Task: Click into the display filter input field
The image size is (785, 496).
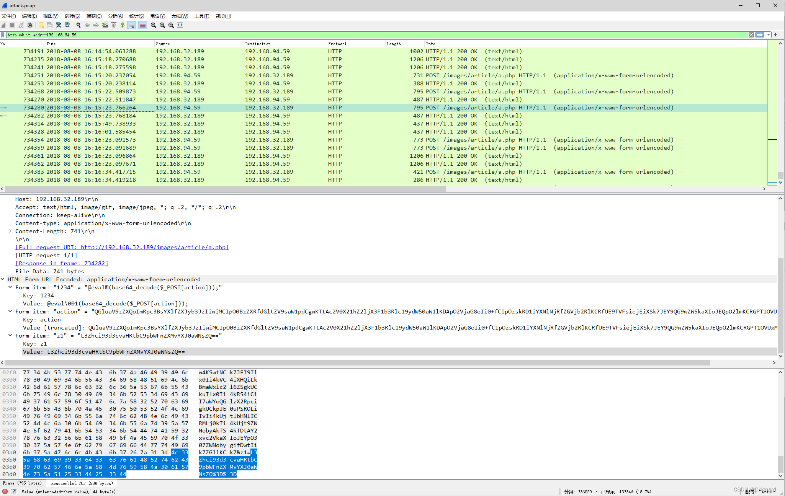Action: pyautogui.click(x=377, y=35)
